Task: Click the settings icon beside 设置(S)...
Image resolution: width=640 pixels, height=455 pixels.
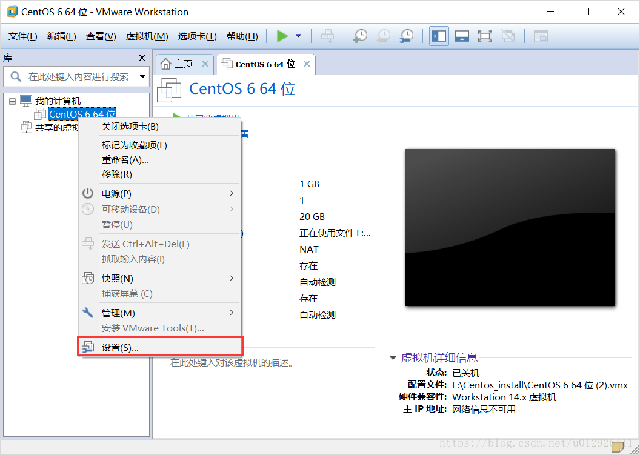Action: [88, 347]
